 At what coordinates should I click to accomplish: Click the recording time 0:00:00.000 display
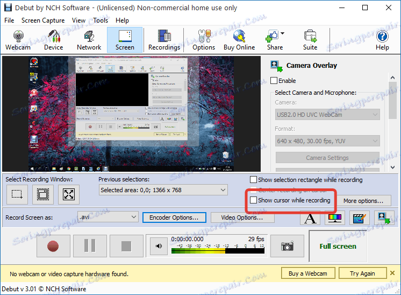pos(187,239)
